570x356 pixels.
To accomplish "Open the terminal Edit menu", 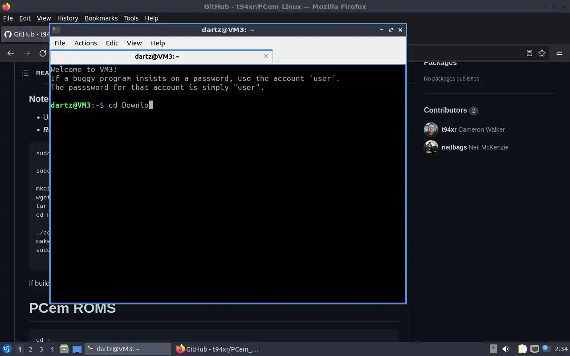I will tap(112, 43).
